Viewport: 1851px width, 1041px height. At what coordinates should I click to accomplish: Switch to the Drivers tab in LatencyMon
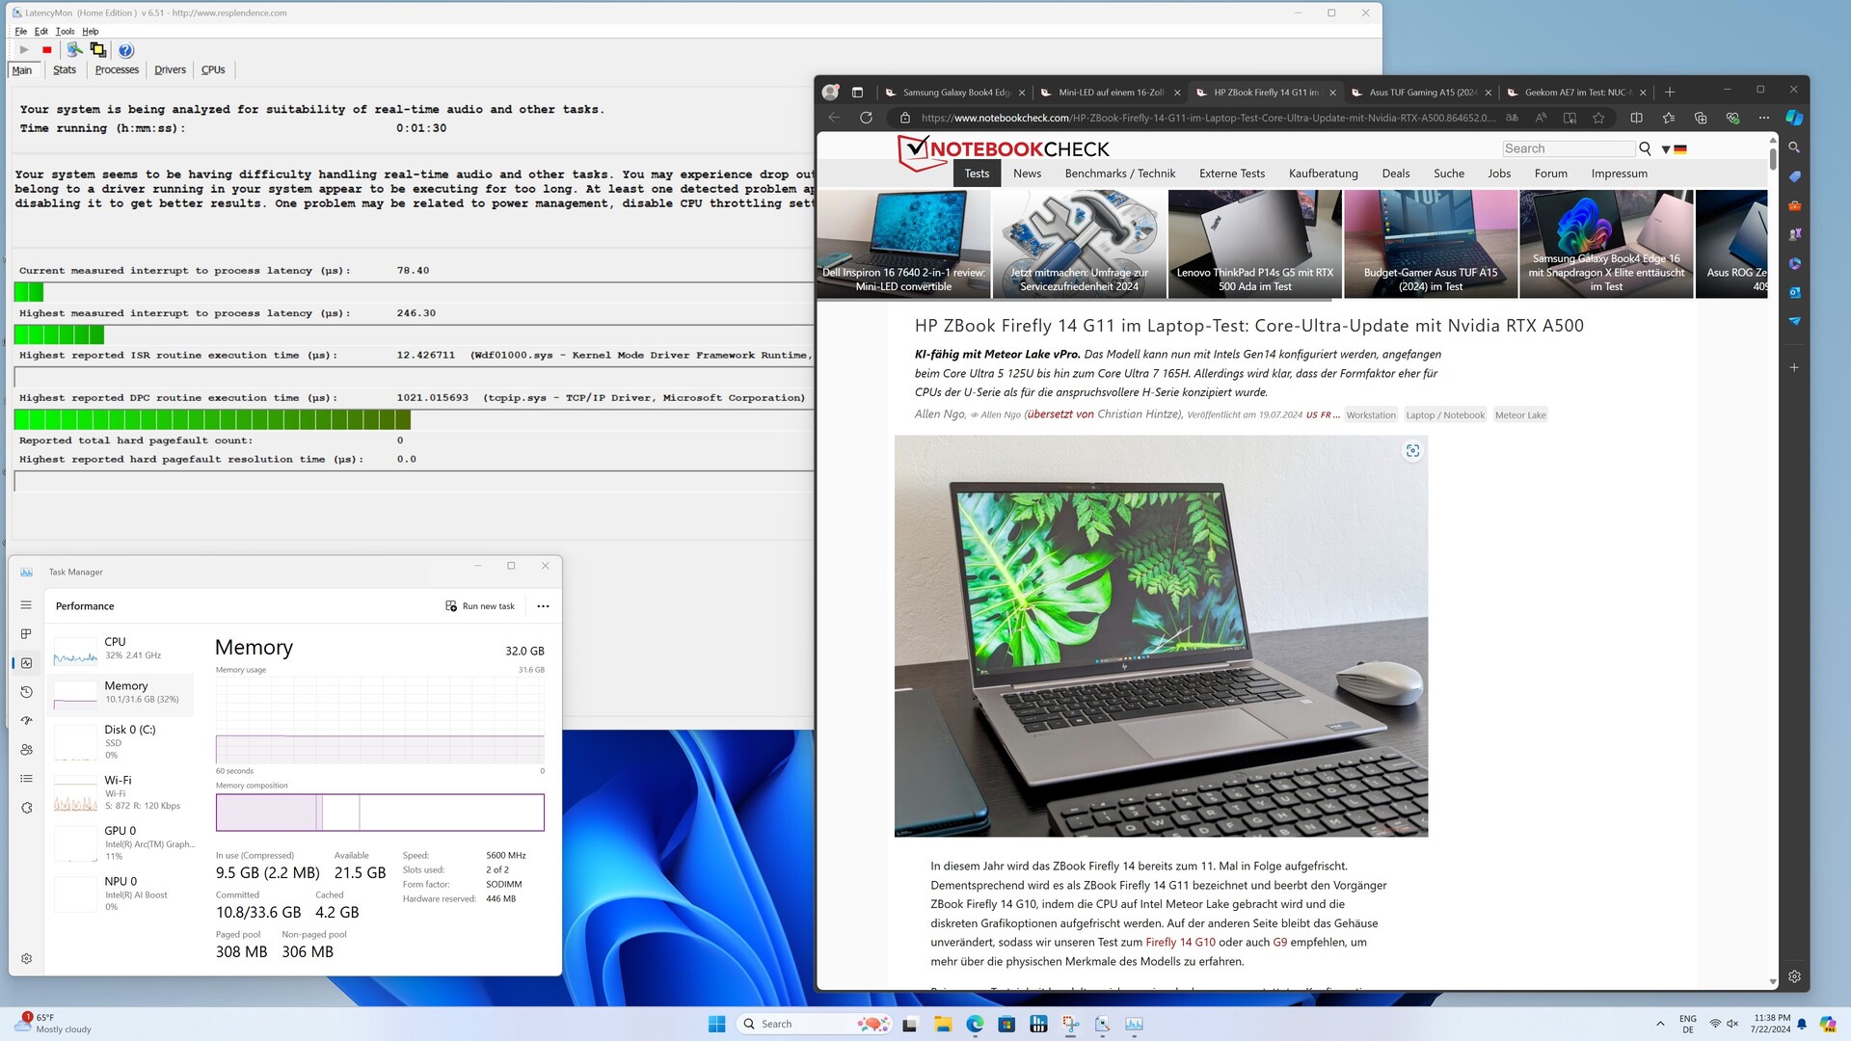[170, 70]
